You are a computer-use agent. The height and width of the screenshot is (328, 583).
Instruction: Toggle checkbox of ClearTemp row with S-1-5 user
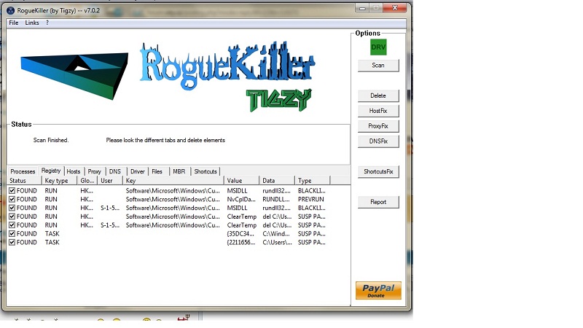pos(12,225)
